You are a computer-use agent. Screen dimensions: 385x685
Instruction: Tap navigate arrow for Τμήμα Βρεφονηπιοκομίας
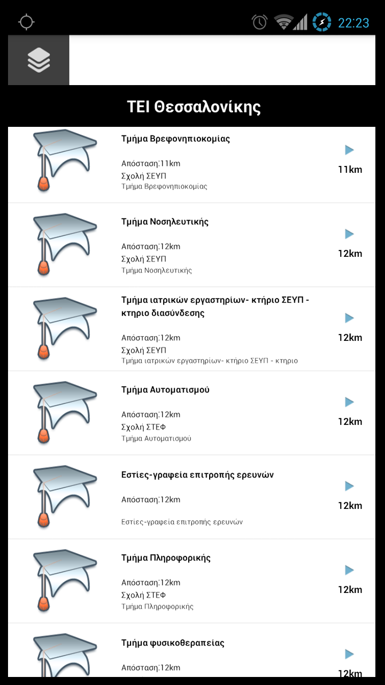(350, 150)
